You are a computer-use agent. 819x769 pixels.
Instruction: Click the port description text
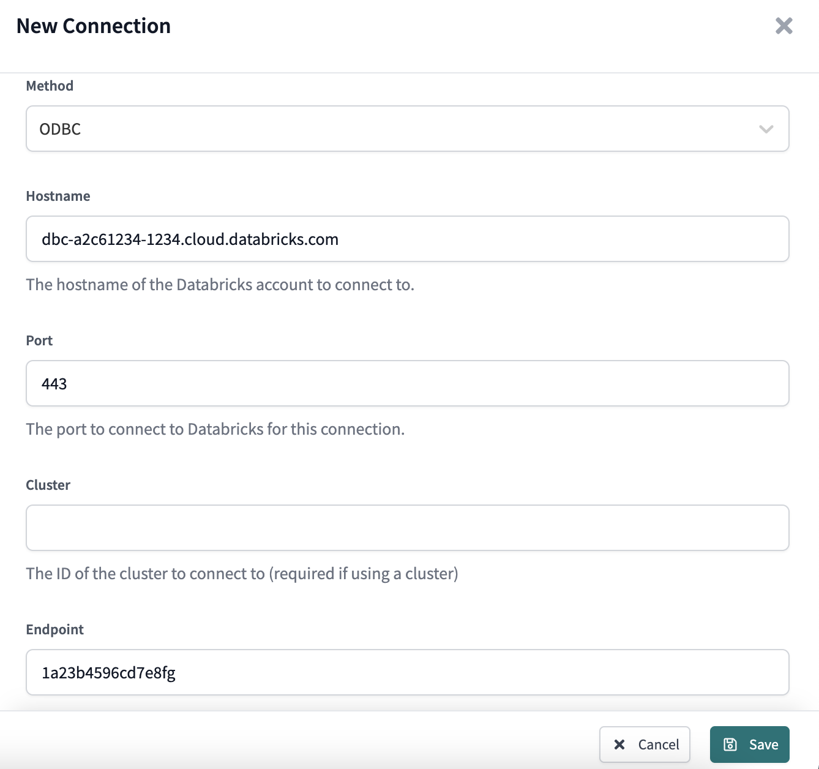pyautogui.click(x=215, y=429)
